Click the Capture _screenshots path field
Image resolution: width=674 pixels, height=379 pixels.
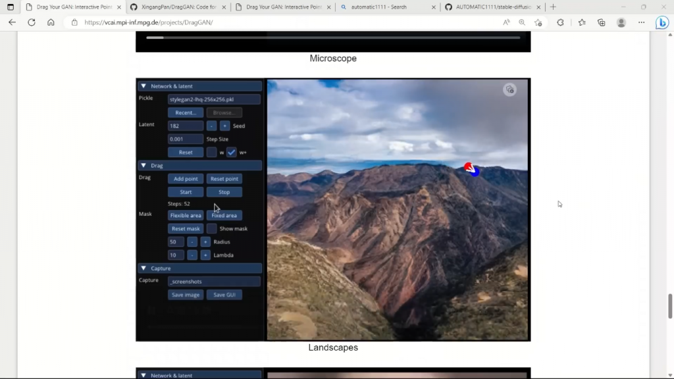(x=214, y=282)
